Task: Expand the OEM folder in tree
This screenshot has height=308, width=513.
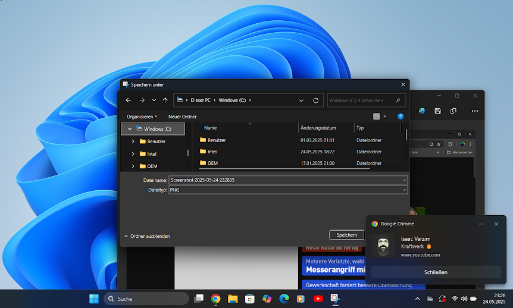Action: click(x=133, y=166)
